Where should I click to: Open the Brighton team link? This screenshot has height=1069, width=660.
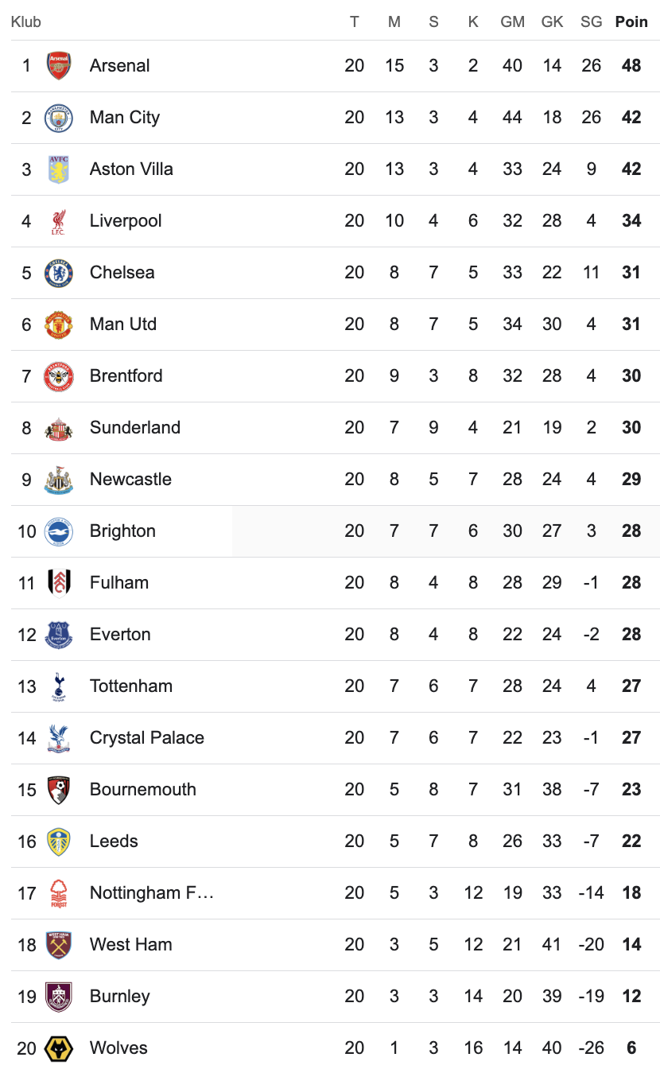click(x=122, y=531)
